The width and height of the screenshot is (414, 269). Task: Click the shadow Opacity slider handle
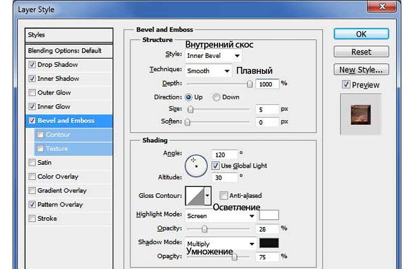[235, 257]
